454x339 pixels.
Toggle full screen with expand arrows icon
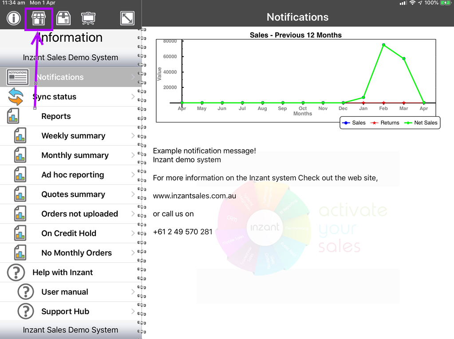coord(127,18)
